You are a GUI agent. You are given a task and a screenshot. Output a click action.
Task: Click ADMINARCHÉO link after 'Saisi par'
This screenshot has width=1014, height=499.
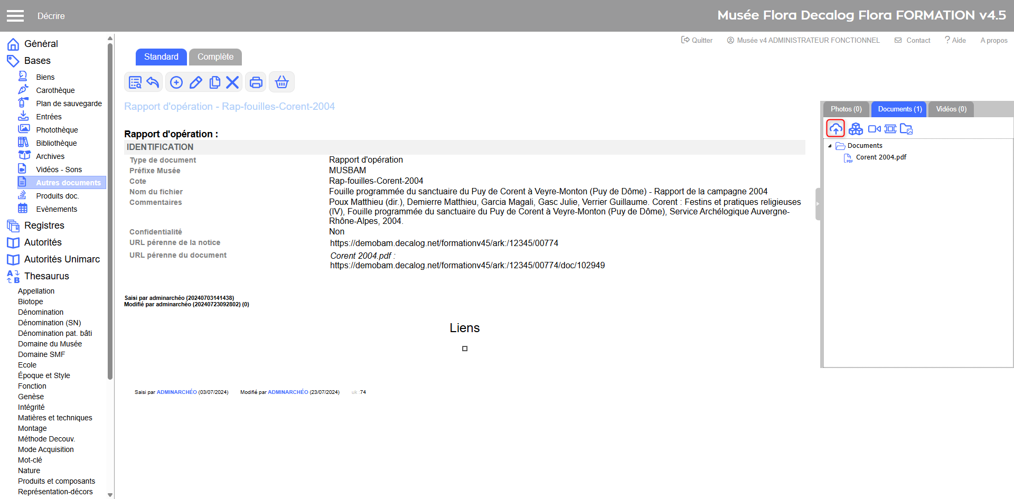(177, 392)
